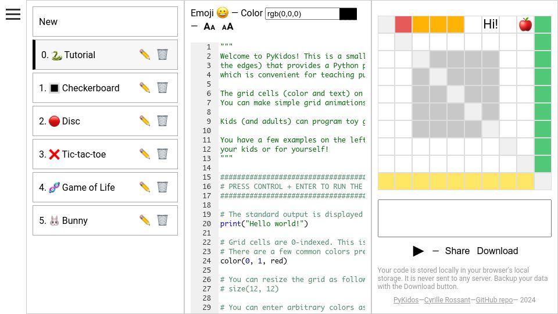
Task: Click the Game of Life pencil icon
Action: (145, 187)
